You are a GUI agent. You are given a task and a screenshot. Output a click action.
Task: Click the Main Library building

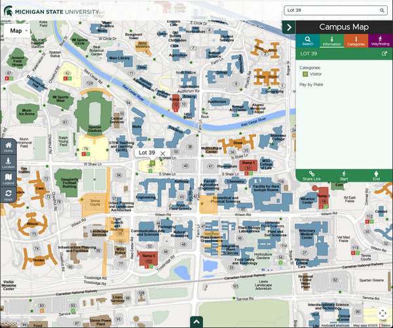(x=119, y=58)
